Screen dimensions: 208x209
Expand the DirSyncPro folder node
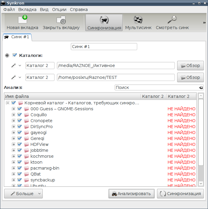pos(13,127)
